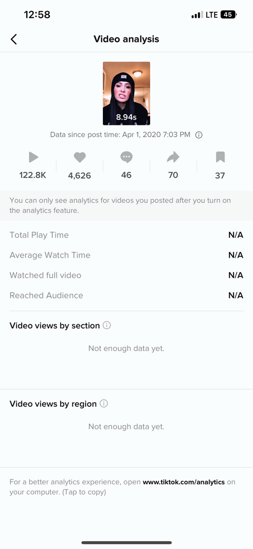Select the Reached Audience row

(126, 295)
